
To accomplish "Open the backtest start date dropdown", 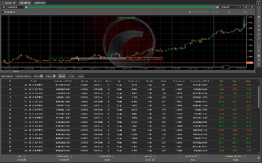I will 15,7.
